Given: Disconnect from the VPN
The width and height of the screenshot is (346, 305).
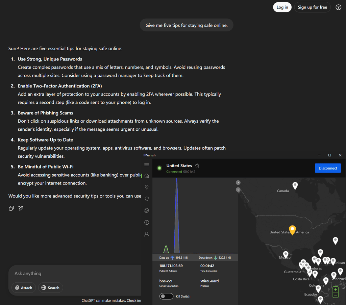Looking at the screenshot, I should coord(328,168).
